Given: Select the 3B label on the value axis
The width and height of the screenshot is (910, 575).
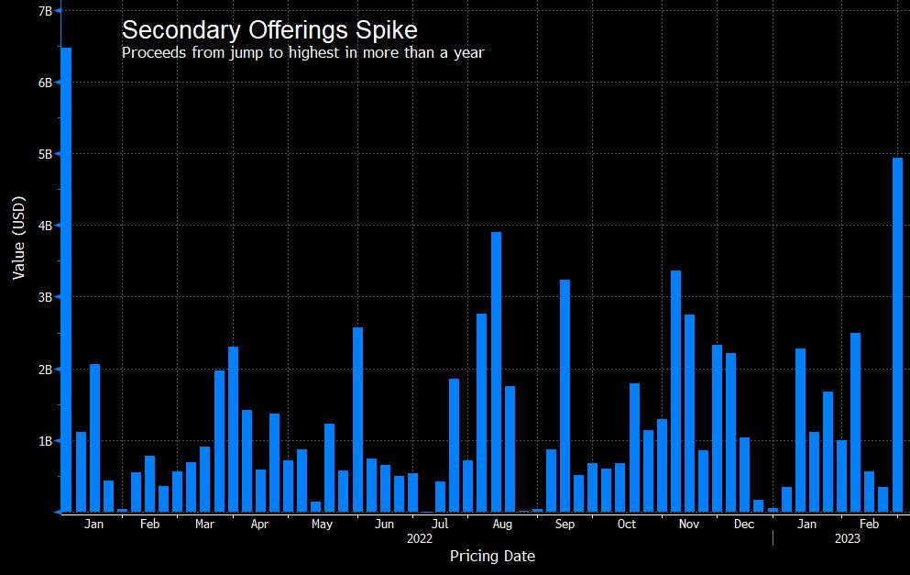Looking at the screenshot, I should point(44,297).
